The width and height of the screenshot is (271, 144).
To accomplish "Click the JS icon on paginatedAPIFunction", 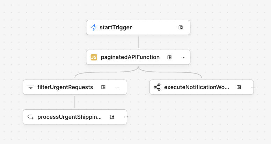I will coord(94,57).
